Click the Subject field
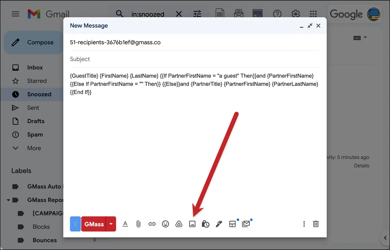The height and width of the screenshot is (250, 390). tap(195, 59)
